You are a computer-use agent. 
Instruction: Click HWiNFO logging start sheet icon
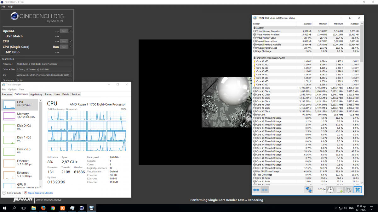(340, 190)
